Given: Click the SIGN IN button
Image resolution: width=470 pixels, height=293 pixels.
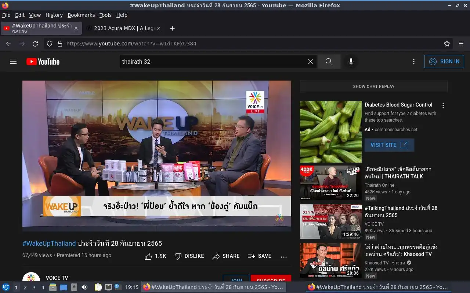Looking at the screenshot, I should point(444,62).
